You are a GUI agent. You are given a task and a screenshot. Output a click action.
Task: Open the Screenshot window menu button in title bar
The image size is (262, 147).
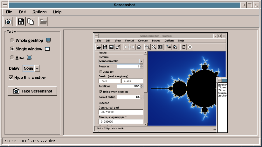click(5, 5)
